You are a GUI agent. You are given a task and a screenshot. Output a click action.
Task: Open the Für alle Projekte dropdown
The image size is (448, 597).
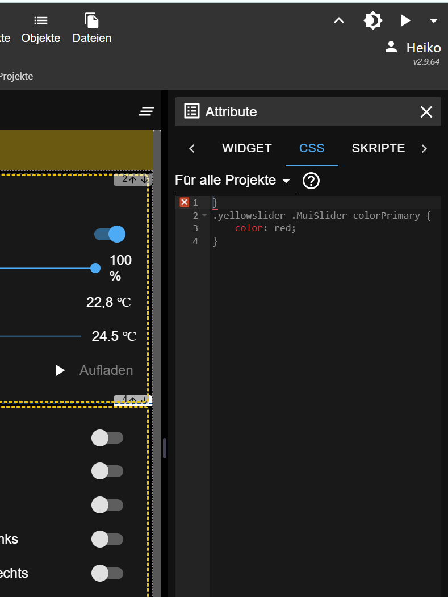233,181
